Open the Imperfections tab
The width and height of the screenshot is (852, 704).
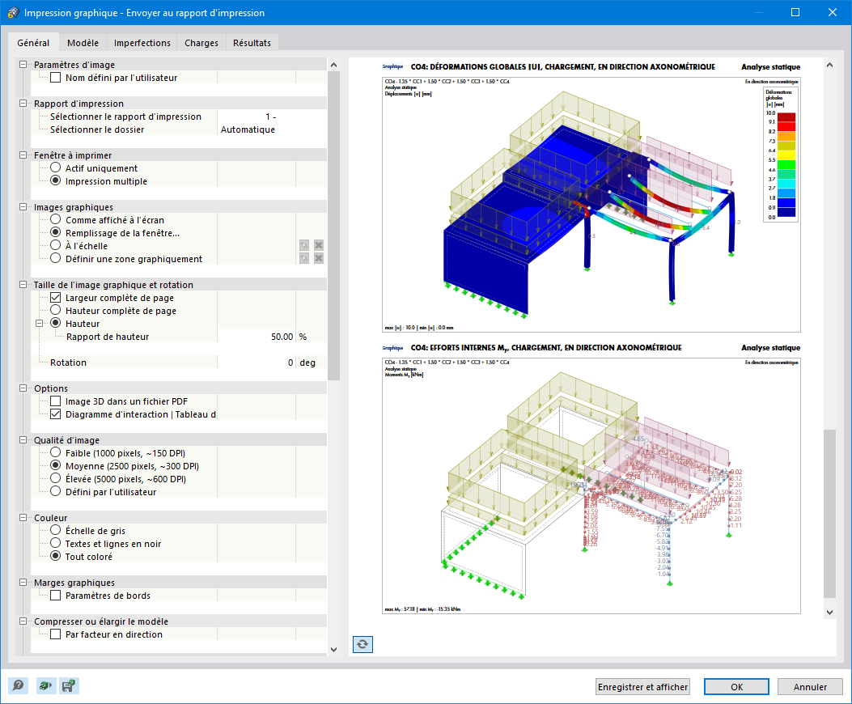point(142,42)
